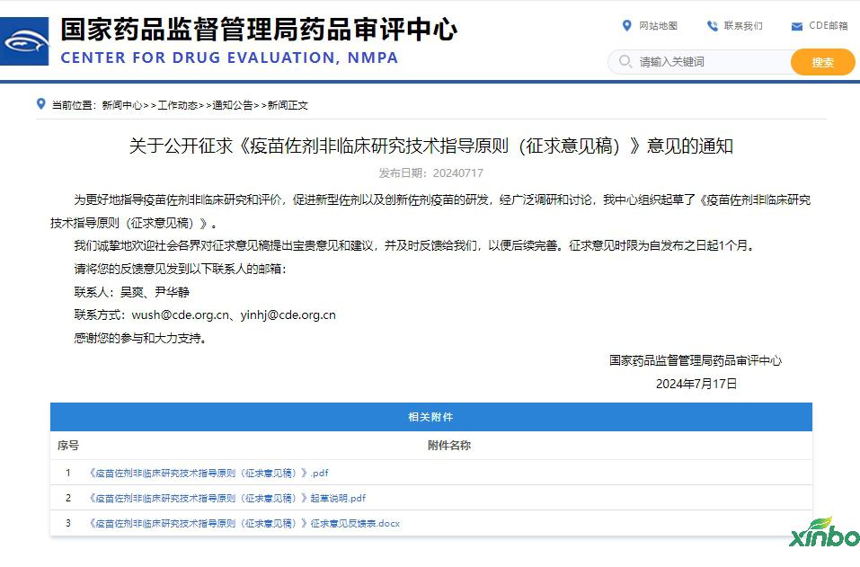Click the email wush@cde.org.cn
Image resolution: width=860 pixels, height=567 pixels.
(181, 315)
